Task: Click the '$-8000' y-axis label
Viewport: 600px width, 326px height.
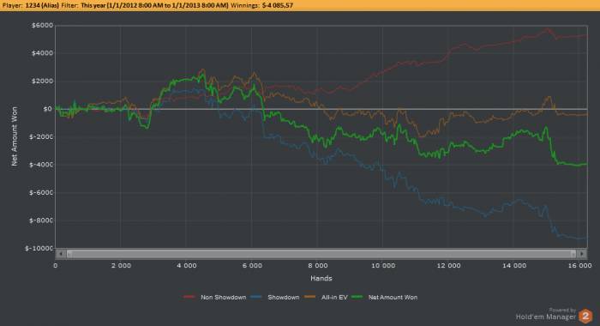Action: (x=41, y=220)
